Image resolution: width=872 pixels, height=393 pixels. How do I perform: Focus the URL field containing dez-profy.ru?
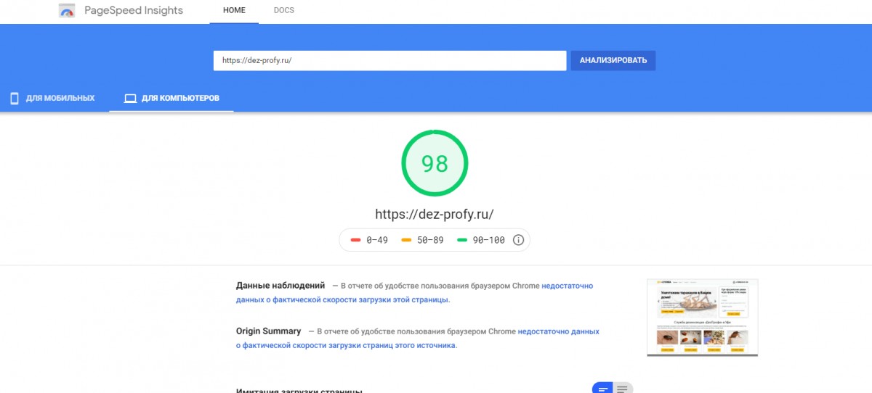(389, 61)
